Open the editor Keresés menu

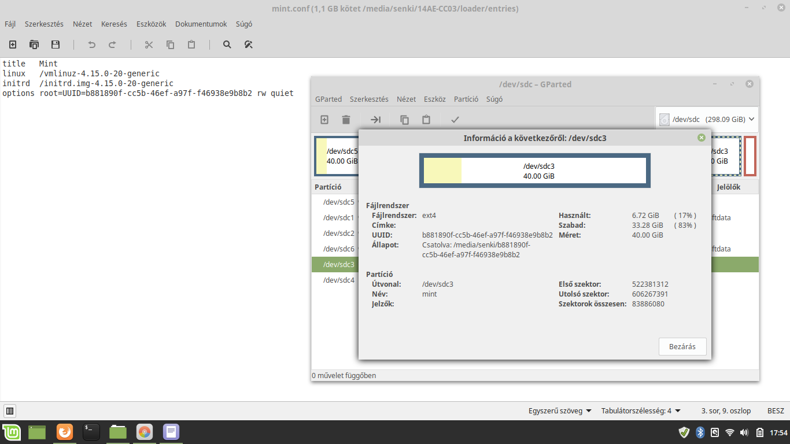(114, 24)
